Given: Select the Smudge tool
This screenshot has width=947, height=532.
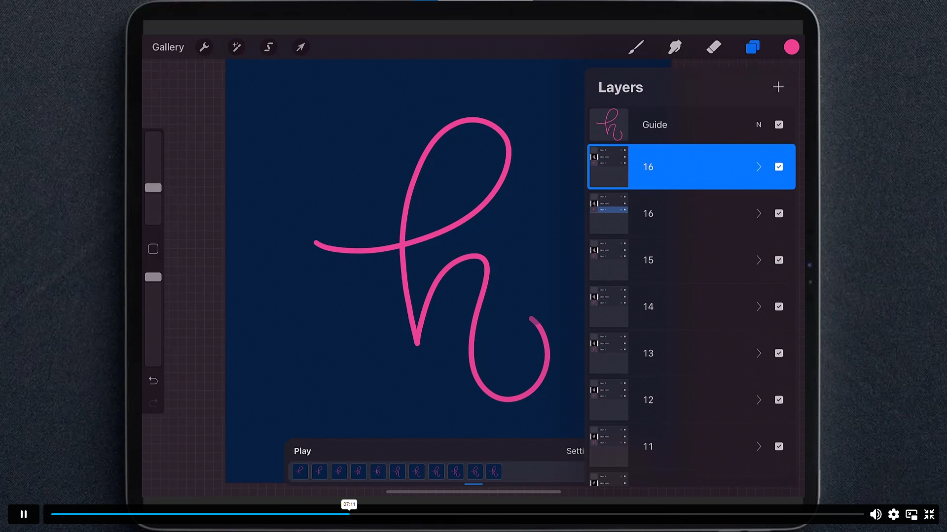Looking at the screenshot, I should [674, 47].
